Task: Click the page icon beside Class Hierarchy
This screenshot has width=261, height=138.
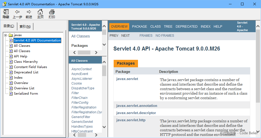Action: point(11,61)
